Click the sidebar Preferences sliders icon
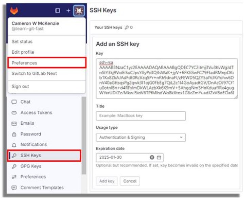Screen dimensions: 244x200 pos(14,177)
